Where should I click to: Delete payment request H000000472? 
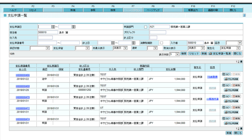click(x=236, y=107)
